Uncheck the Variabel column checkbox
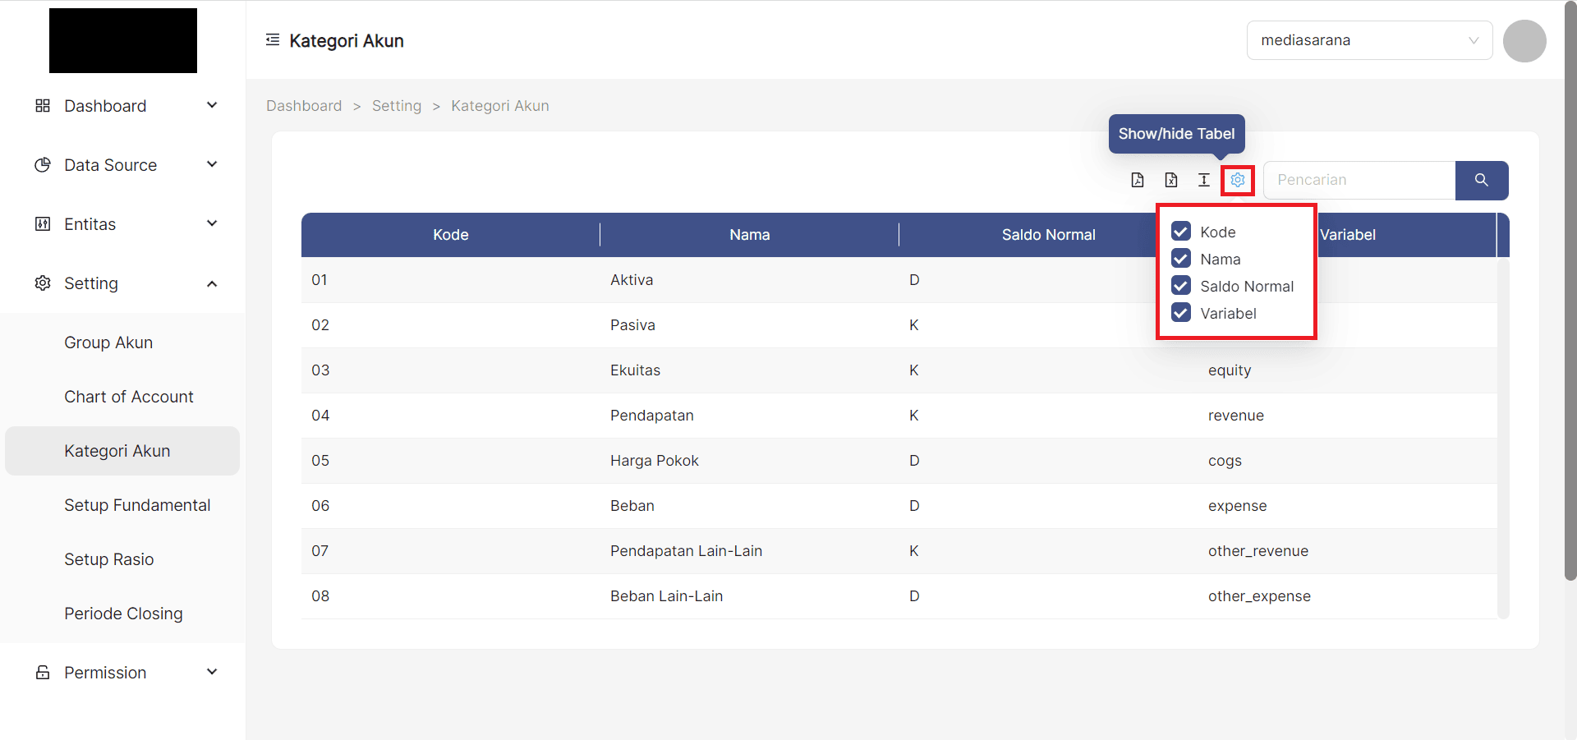Image resolution: width=1577 pixels, height=740 pixels. point(1181,313)
